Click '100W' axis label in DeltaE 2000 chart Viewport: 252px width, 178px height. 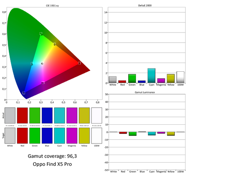[x=180, y=85]
